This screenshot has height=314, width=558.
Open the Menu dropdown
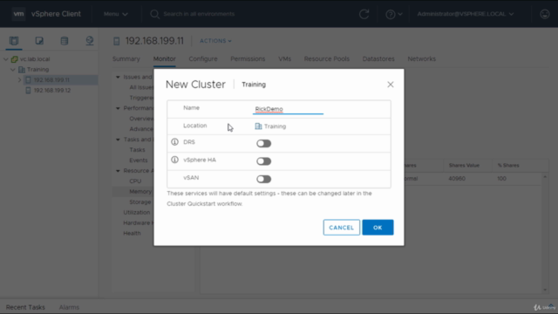click(x=116, y=14)
